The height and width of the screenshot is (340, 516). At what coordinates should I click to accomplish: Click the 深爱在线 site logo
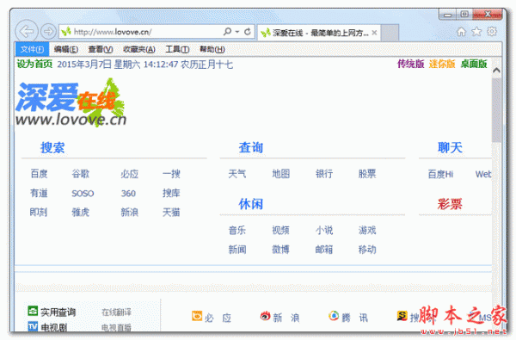coord(71,102)
